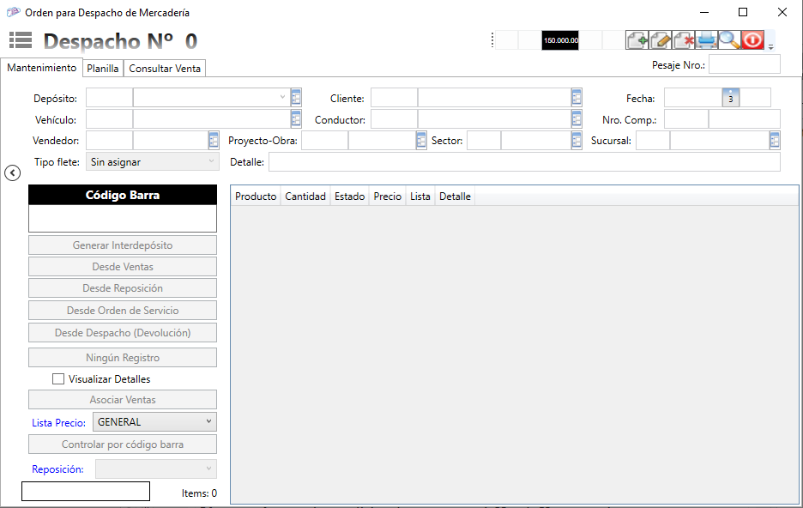Viewport: 803px width, 508px height.
Task: Click the Estado column header
Action: point(350,197)
